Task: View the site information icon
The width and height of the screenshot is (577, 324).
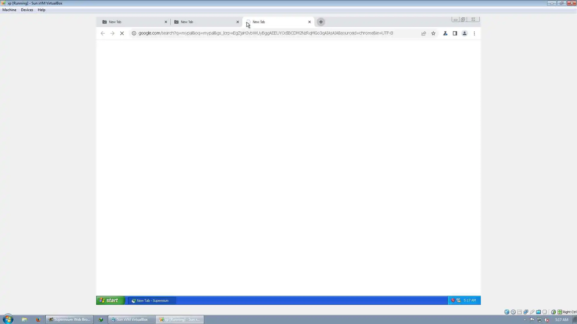Action: click(x=134, y=33)
